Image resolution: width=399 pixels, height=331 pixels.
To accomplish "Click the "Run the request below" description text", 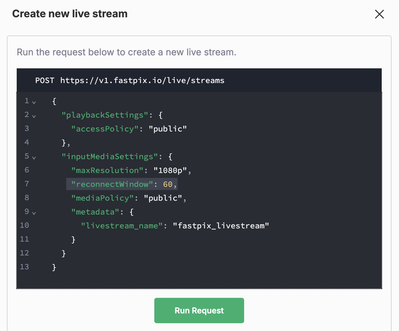I will pos(126,52).
